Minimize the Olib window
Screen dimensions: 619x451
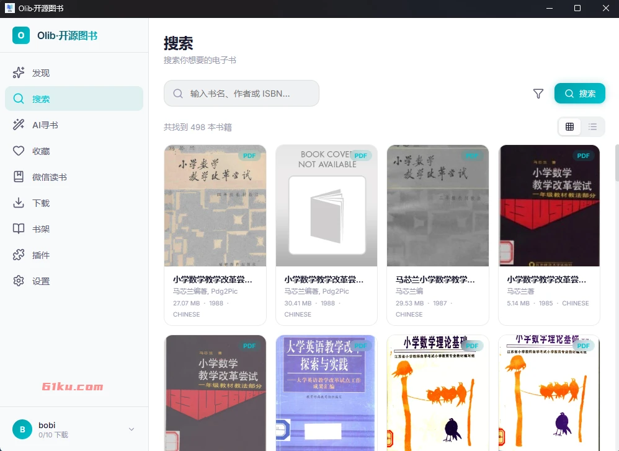pyautogui.click(x=549, y=8)
